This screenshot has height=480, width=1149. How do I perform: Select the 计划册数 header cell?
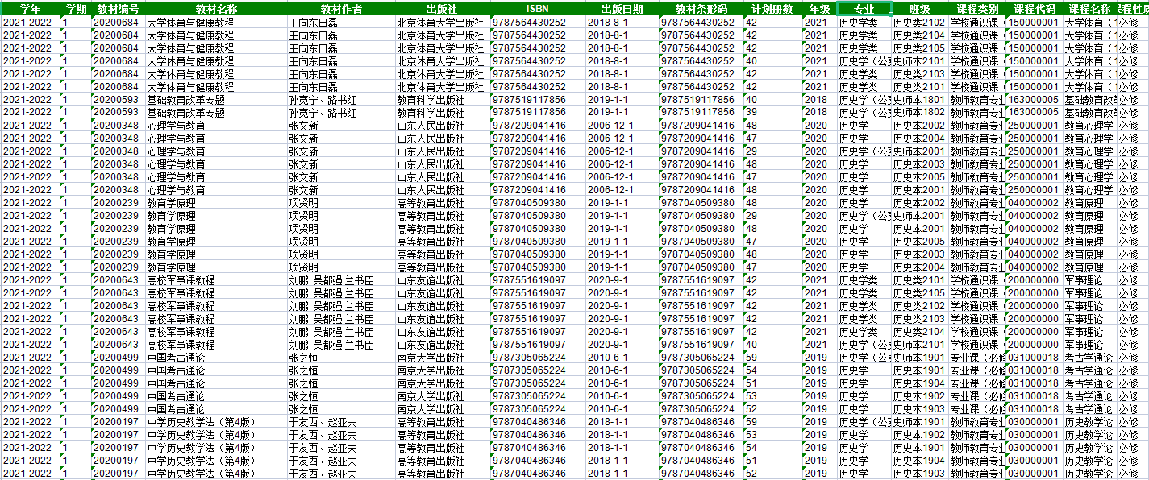point(772,9)
